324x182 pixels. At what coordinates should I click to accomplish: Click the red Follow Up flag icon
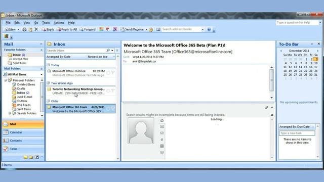[x=107, y=29]
